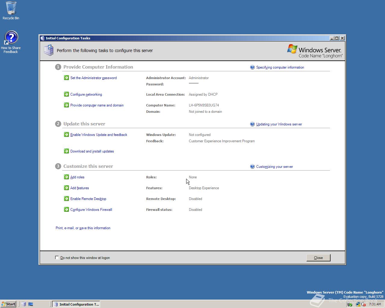Click green arrow beside Configure networking
The width and height of the screenshot is (385, 308).
tap(66, 94)
